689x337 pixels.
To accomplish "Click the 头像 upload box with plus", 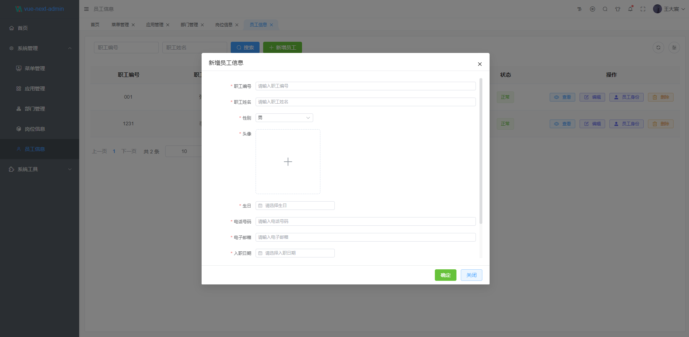I will pyautogui.click(x=288, y=162).
